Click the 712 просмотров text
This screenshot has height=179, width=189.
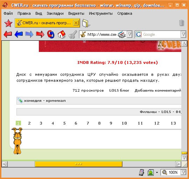(88, 91)
